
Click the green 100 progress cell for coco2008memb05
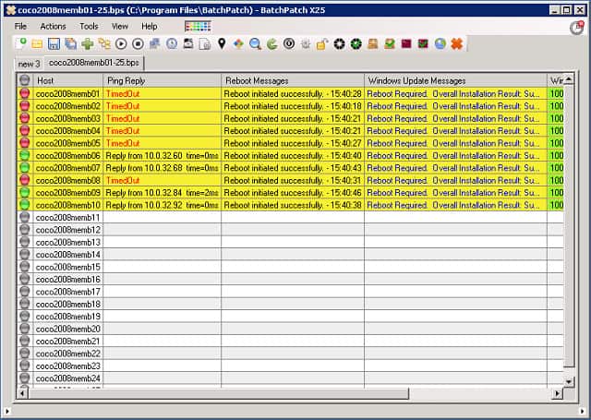(x=556, y=143)
